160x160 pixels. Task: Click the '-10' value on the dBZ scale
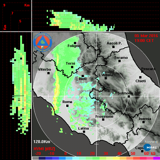coord(51,154)
